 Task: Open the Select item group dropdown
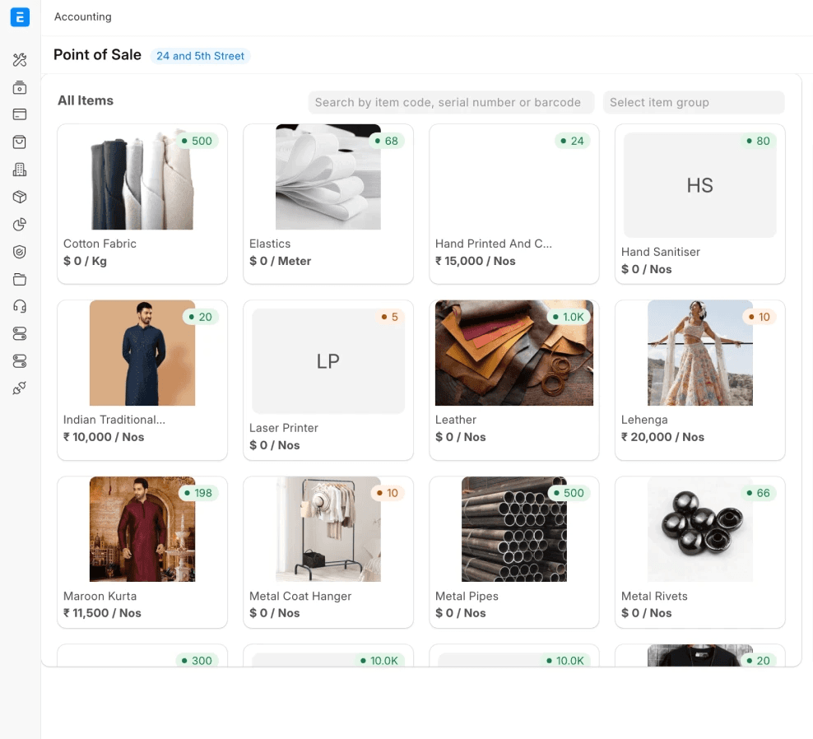pos(693,102)
